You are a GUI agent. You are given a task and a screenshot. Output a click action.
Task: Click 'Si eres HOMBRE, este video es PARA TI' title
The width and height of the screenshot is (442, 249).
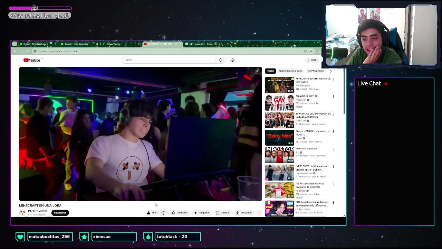313,133
